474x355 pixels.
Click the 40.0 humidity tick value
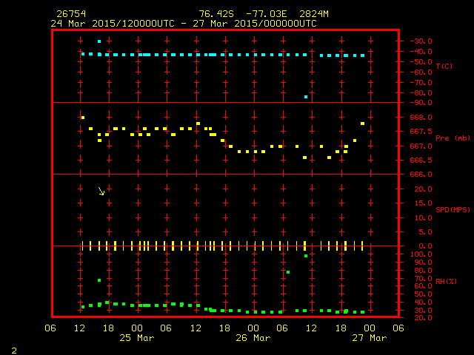click(423, 302)
